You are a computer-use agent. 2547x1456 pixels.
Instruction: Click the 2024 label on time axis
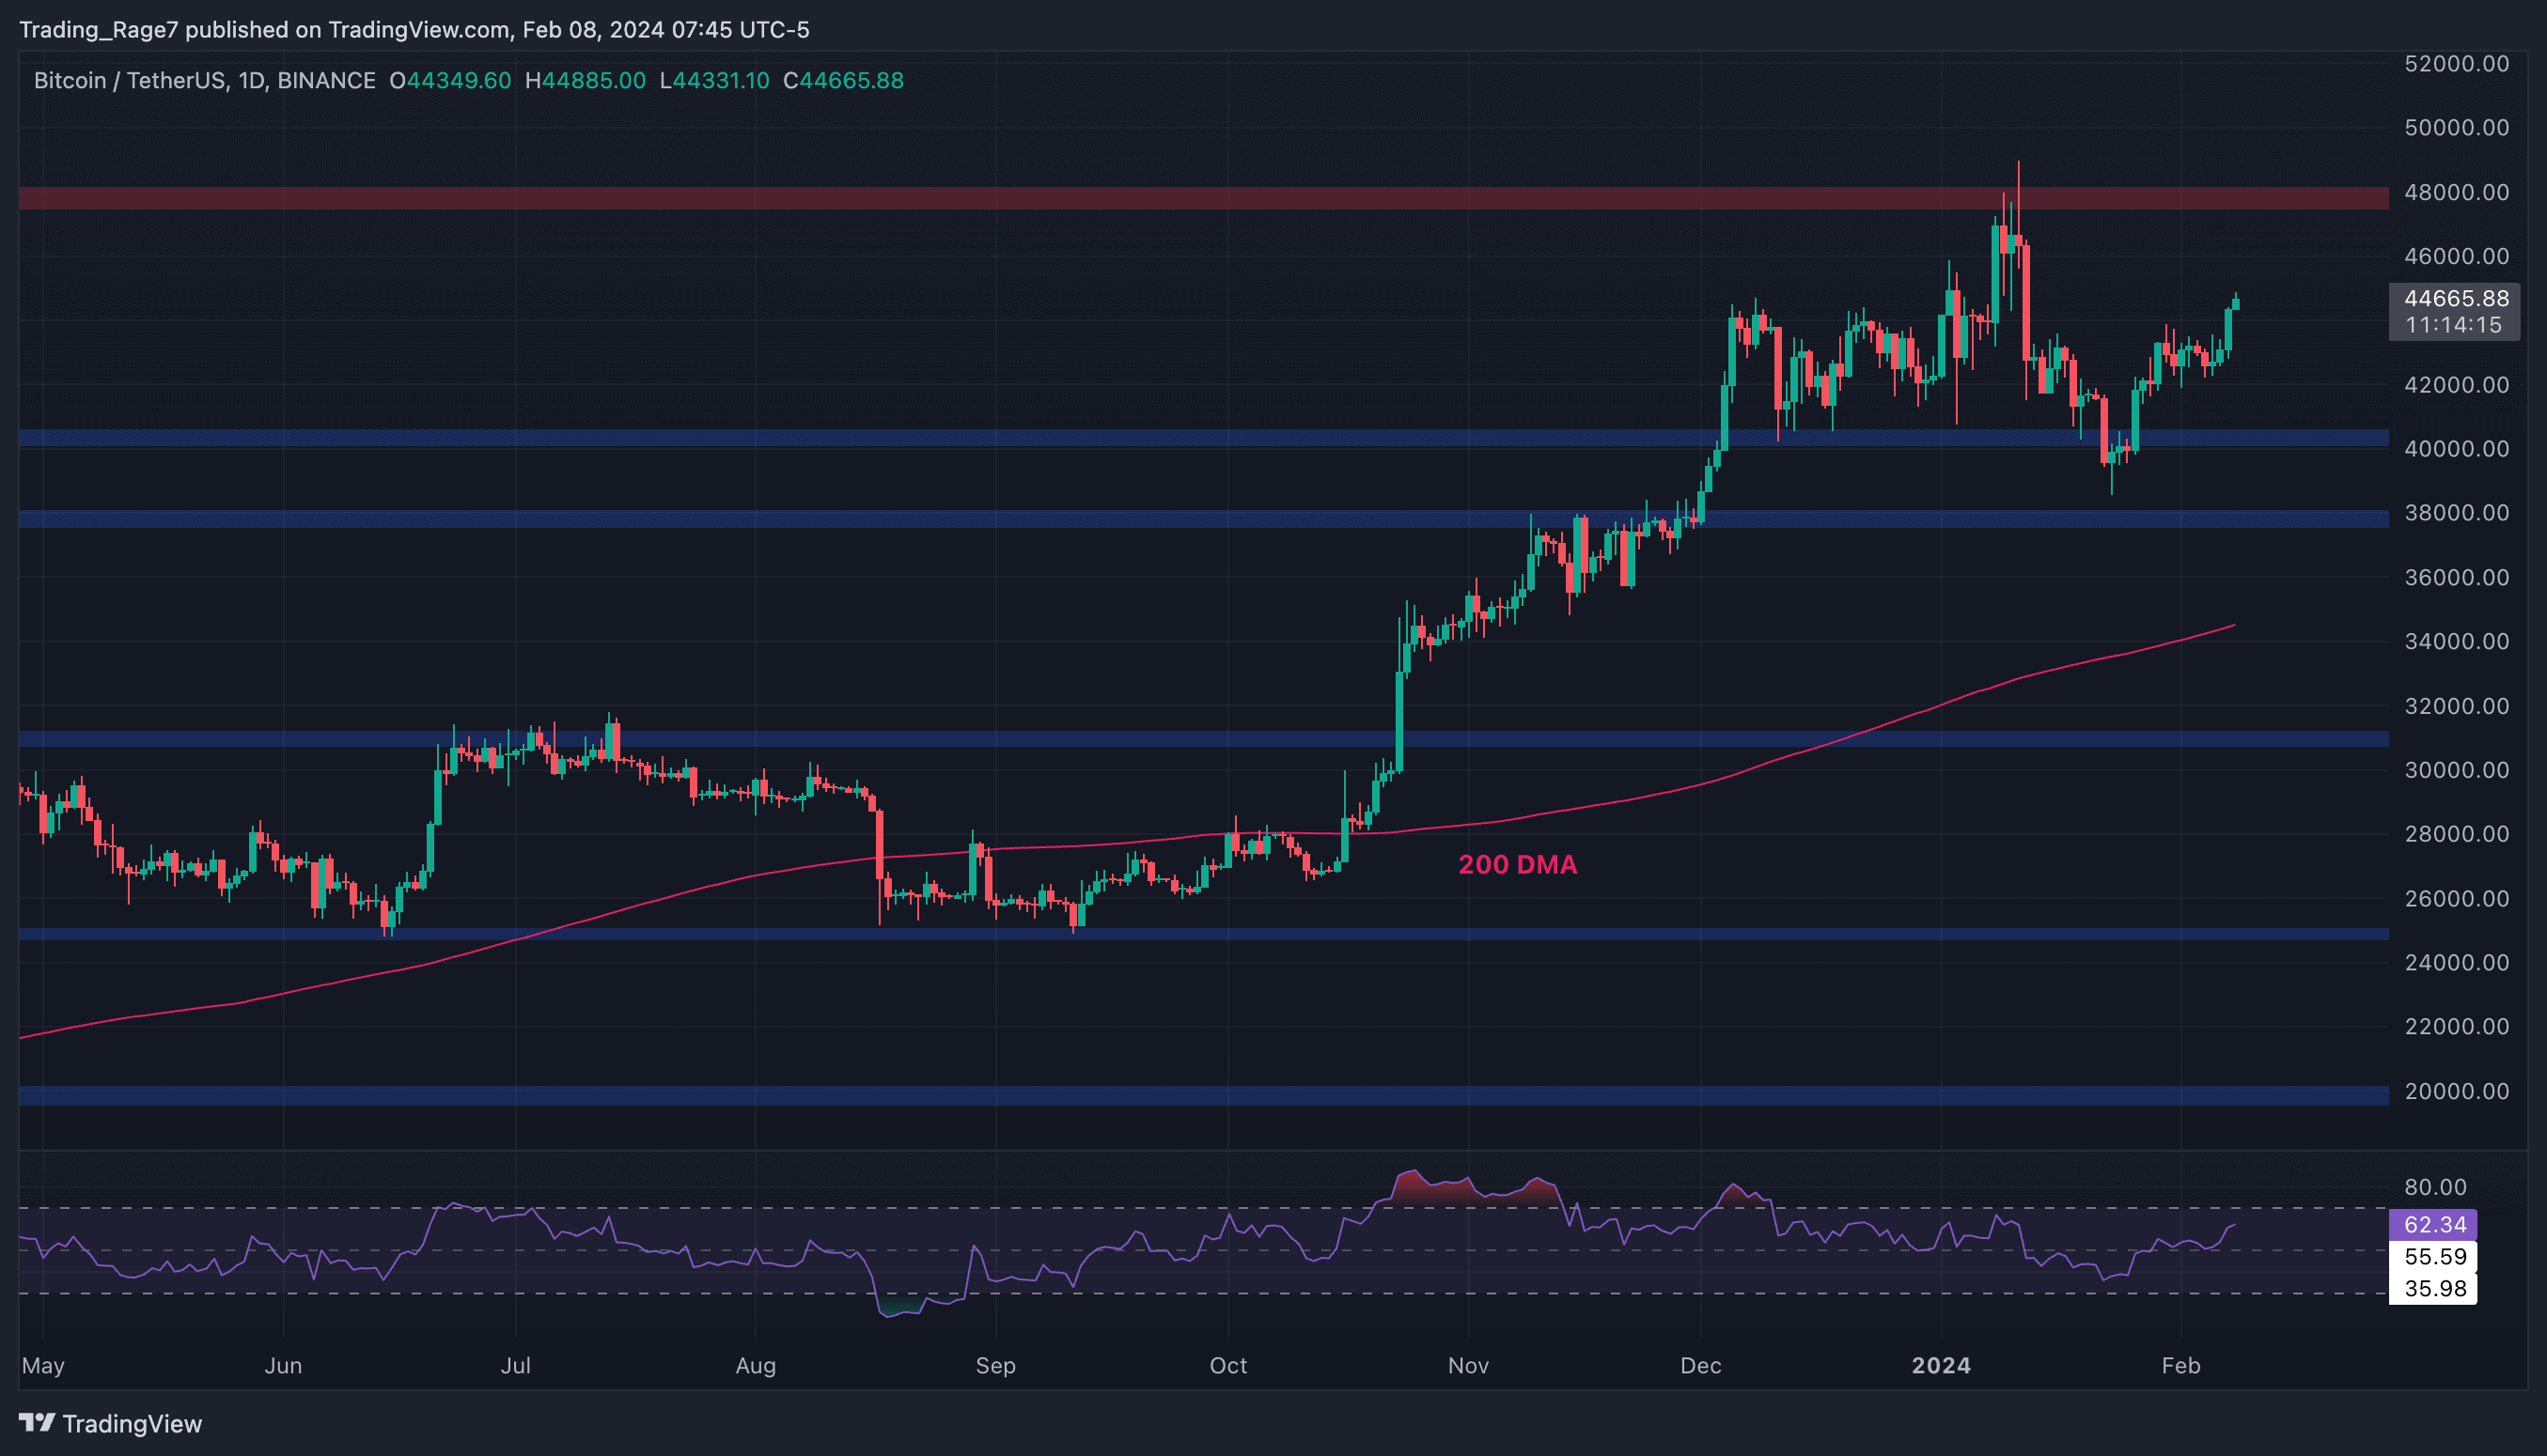(1940, 1365)
